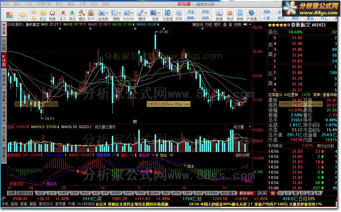Viewport: 341px width, 212px height.
Task: Click the red 买入 buy icon
Action: point(63,15)
